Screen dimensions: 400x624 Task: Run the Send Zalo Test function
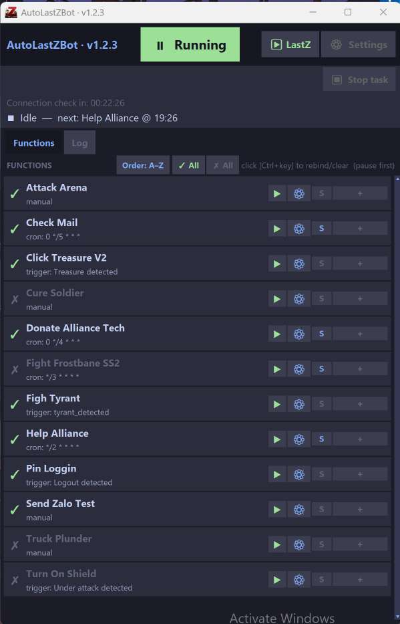(x=277, y=510)
